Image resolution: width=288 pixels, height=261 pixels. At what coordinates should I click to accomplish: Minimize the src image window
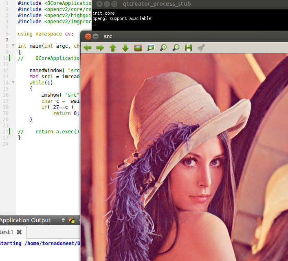point(95,37)
